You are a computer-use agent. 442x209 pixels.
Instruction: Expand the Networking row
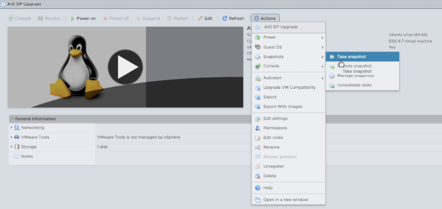11,127
